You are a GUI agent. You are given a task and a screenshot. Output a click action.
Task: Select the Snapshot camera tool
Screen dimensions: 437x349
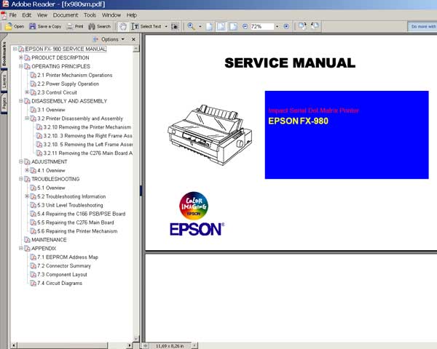tap(175, 26)
